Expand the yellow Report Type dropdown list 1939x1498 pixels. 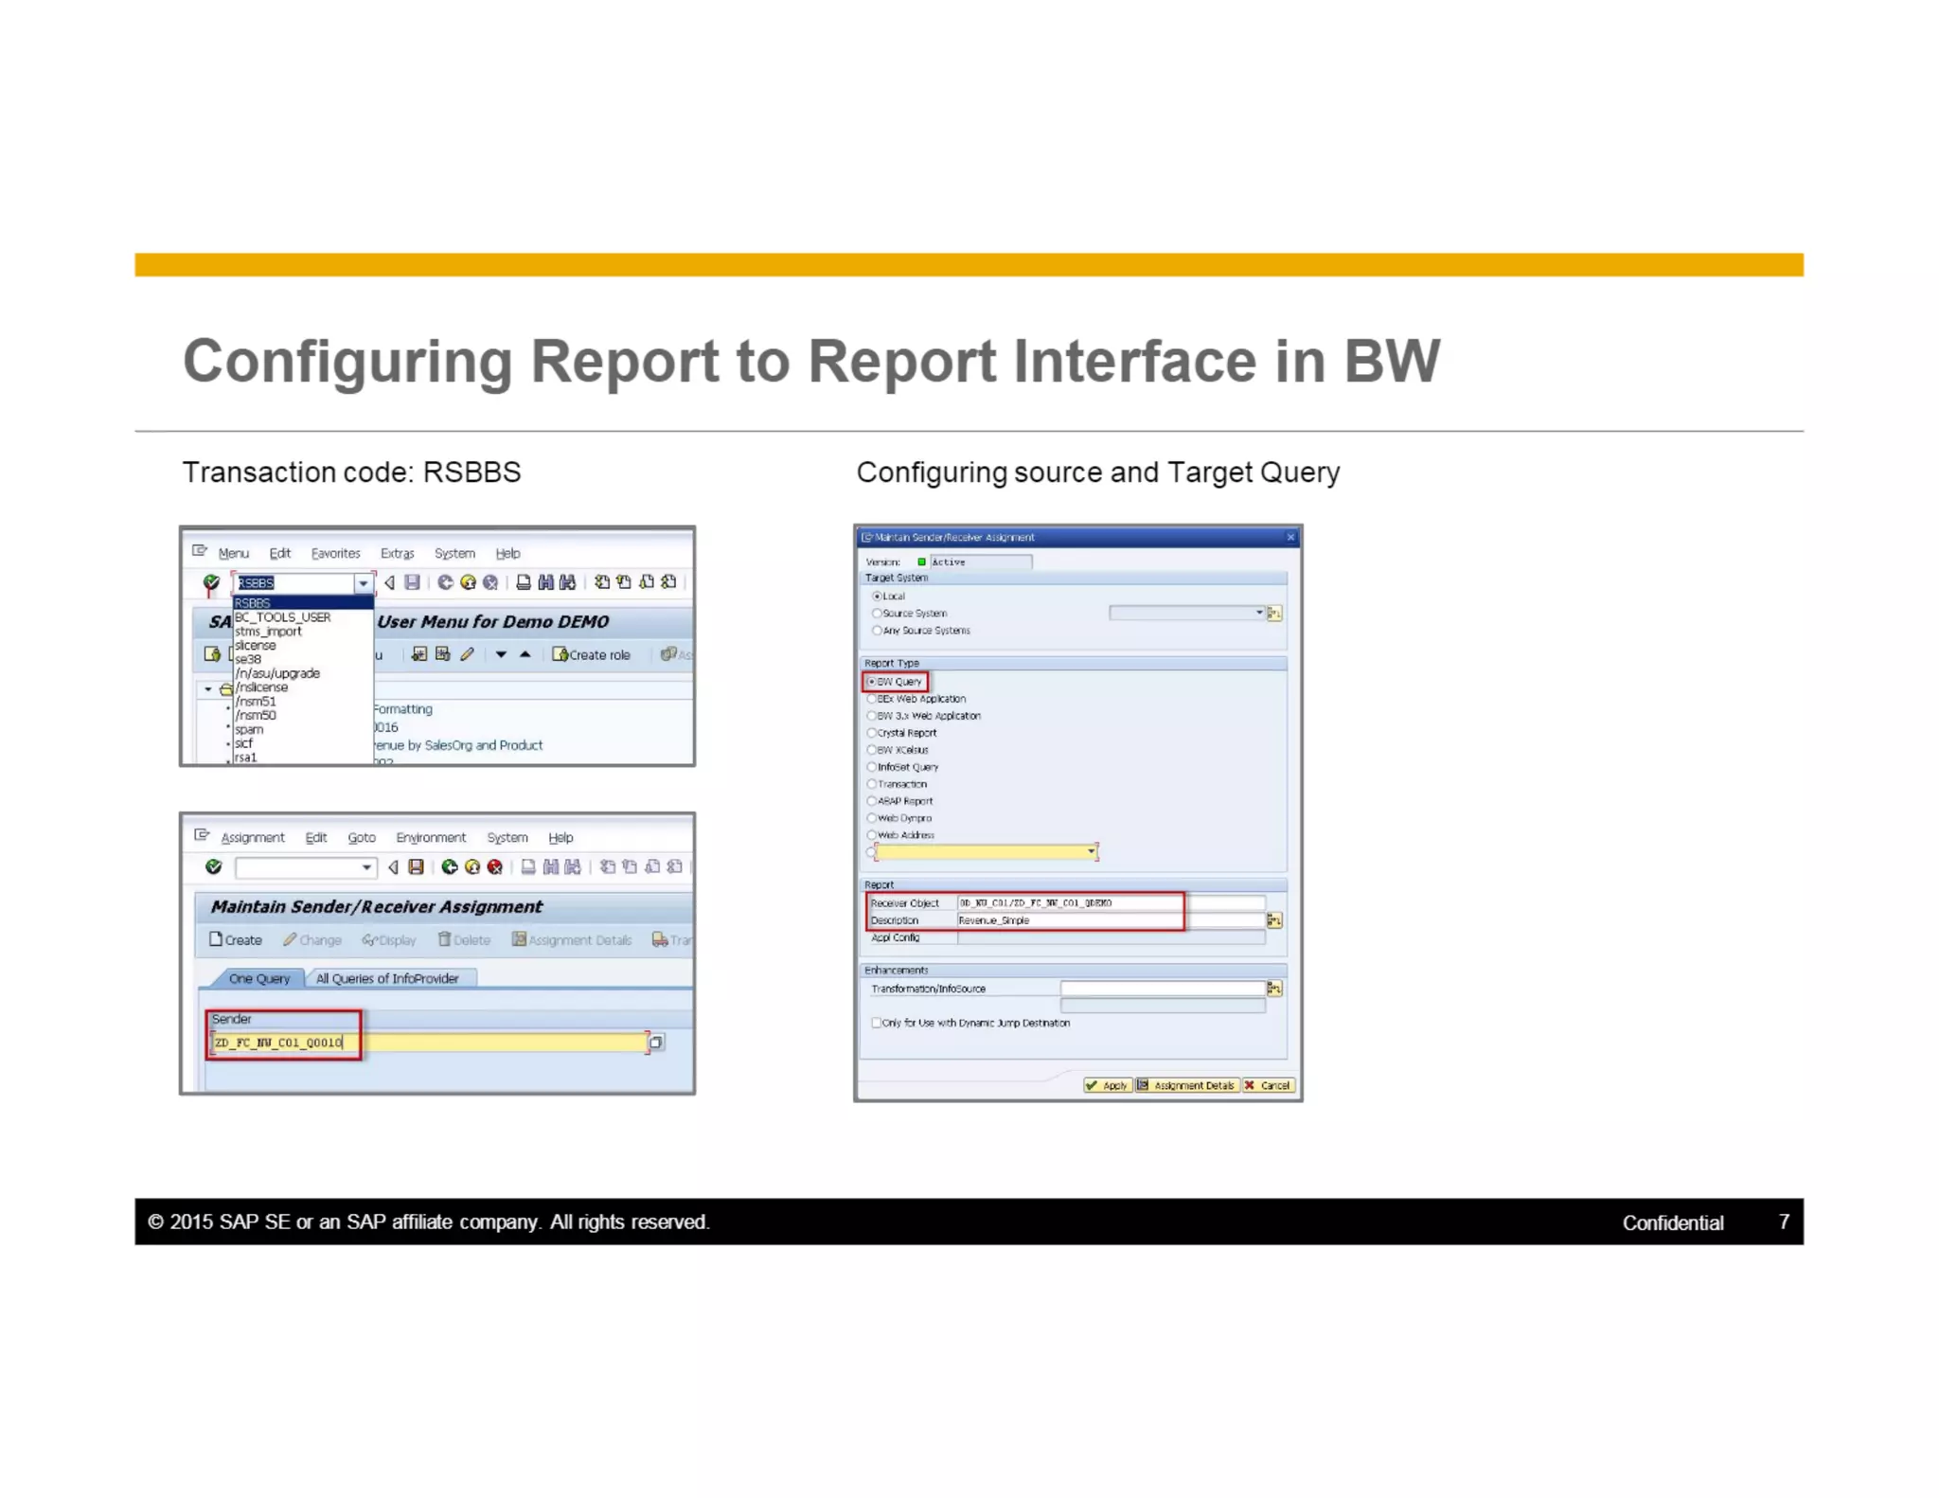1092,852
